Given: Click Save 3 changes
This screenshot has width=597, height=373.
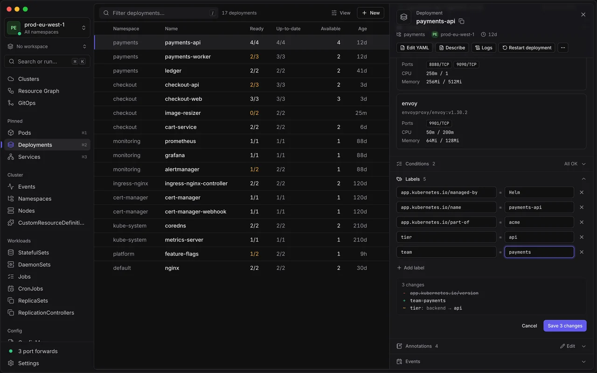Looking at the screenshot, I should [565, 325].
